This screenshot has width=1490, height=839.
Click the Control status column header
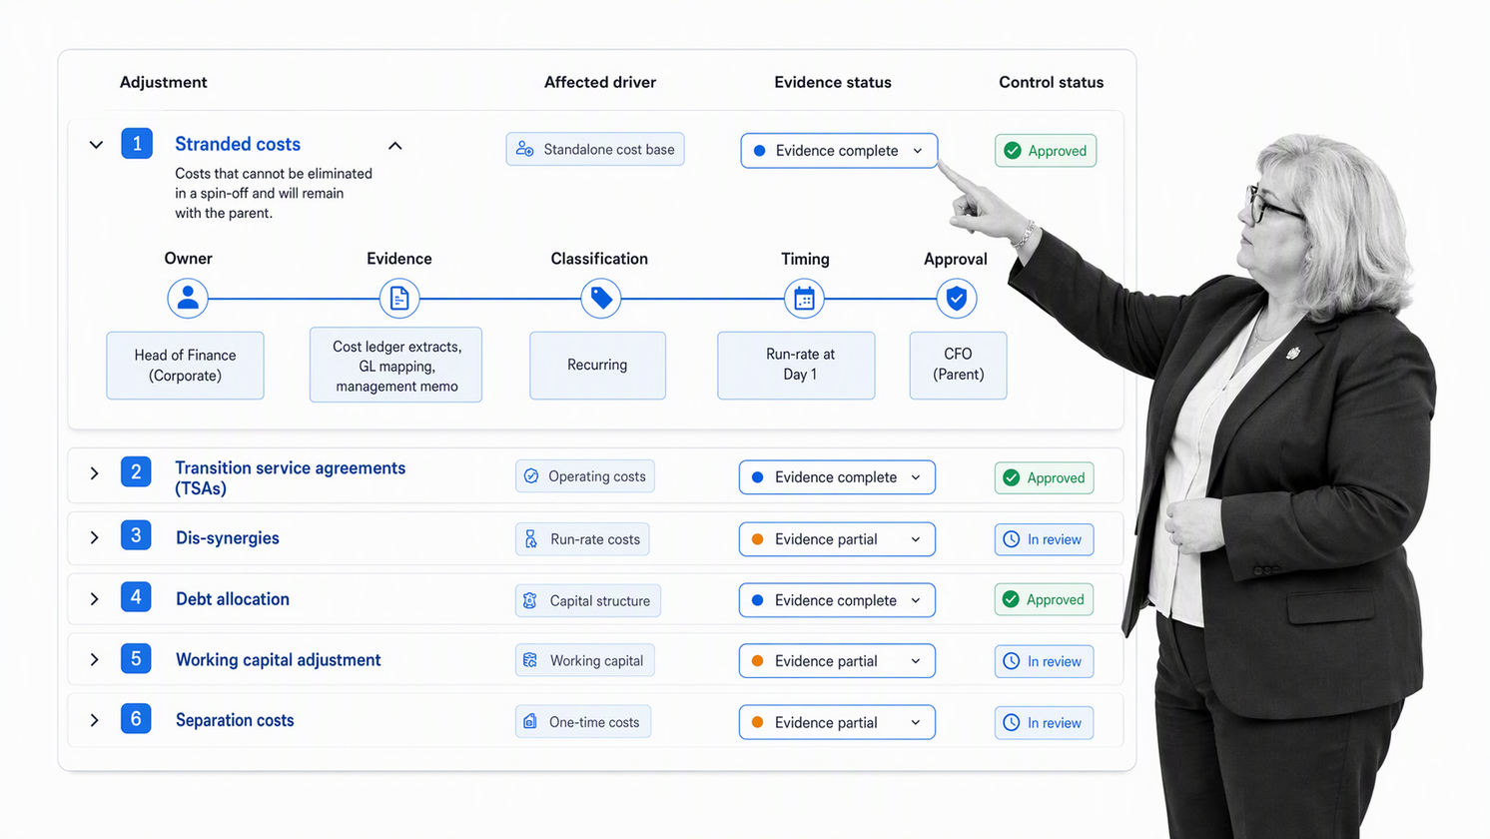point(1052,82)
